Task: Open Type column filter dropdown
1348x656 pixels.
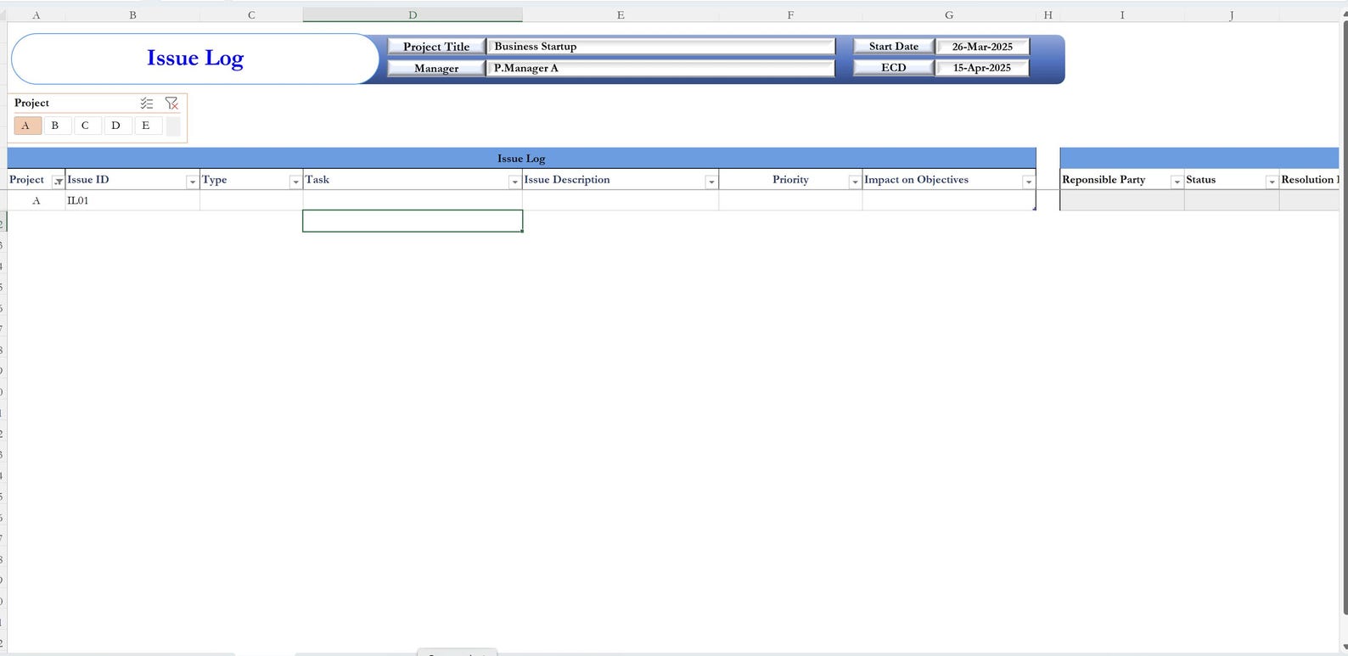Action: [295, 182]
